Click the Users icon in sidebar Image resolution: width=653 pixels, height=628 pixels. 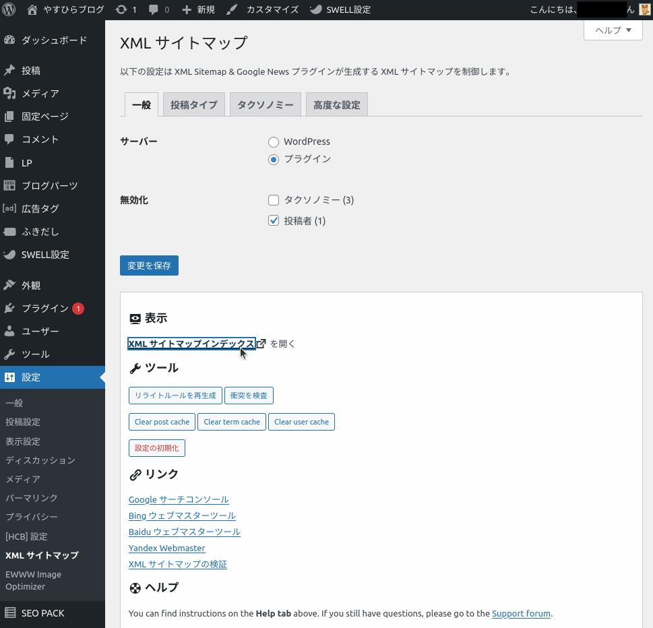[9, 332]
